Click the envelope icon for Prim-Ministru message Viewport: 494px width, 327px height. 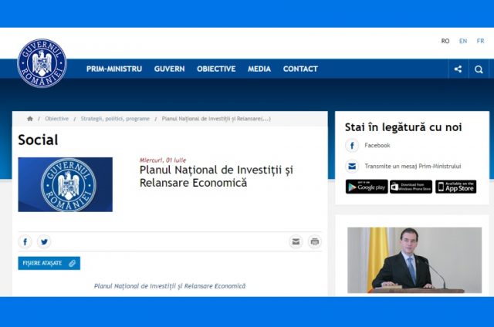[x=352, y=166]
